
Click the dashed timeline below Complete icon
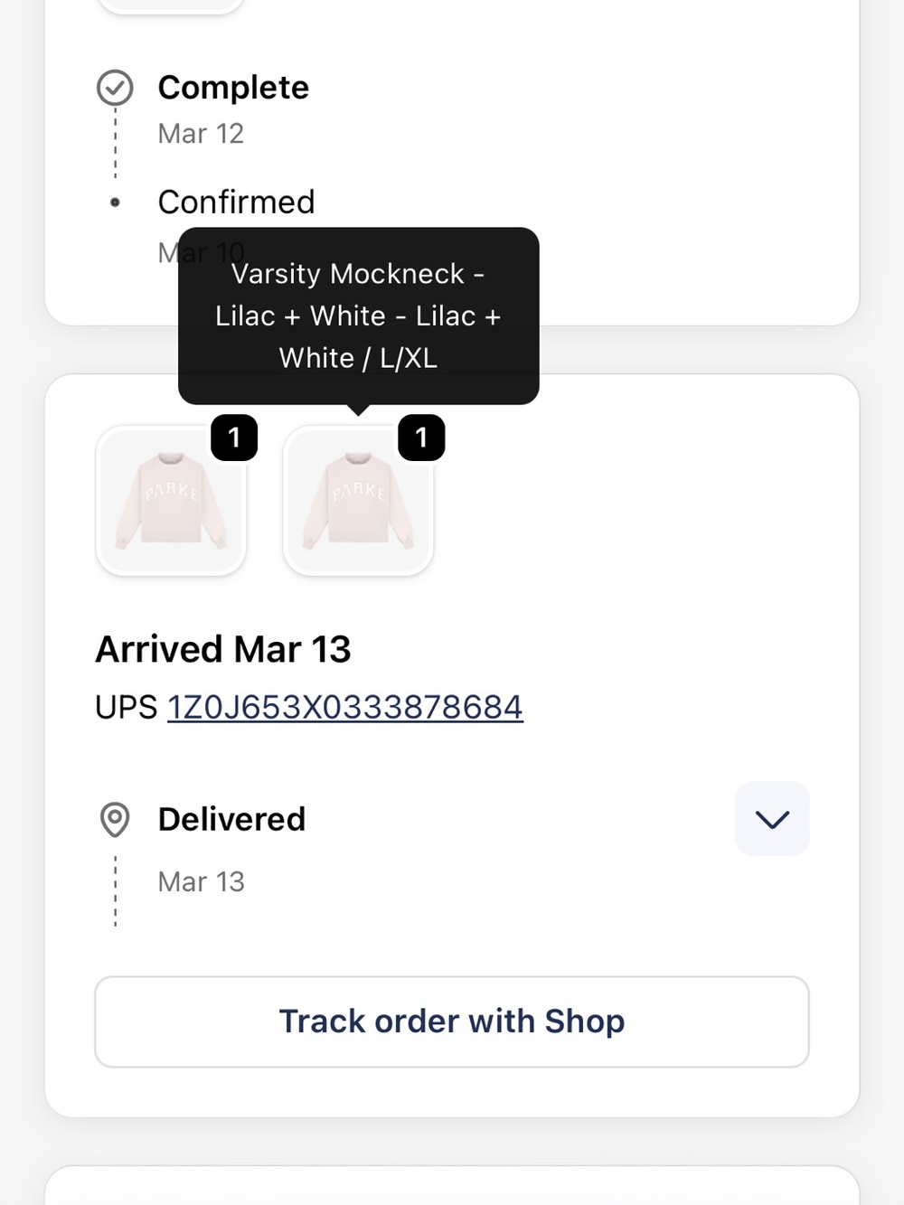pyautogui.click(x=116, y=143)
